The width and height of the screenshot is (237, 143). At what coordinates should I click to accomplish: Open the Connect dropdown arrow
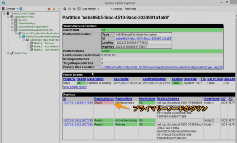[x=17, y=9]
